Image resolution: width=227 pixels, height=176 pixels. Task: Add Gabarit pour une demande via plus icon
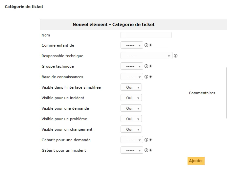(150, 140)
